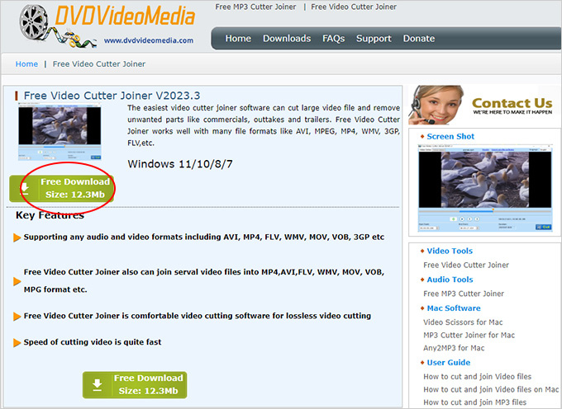This screenshot has width=562, height=409.
Task: Open MP3 Cutter Joiner for Mac link
Action: [x=469, y=335]
